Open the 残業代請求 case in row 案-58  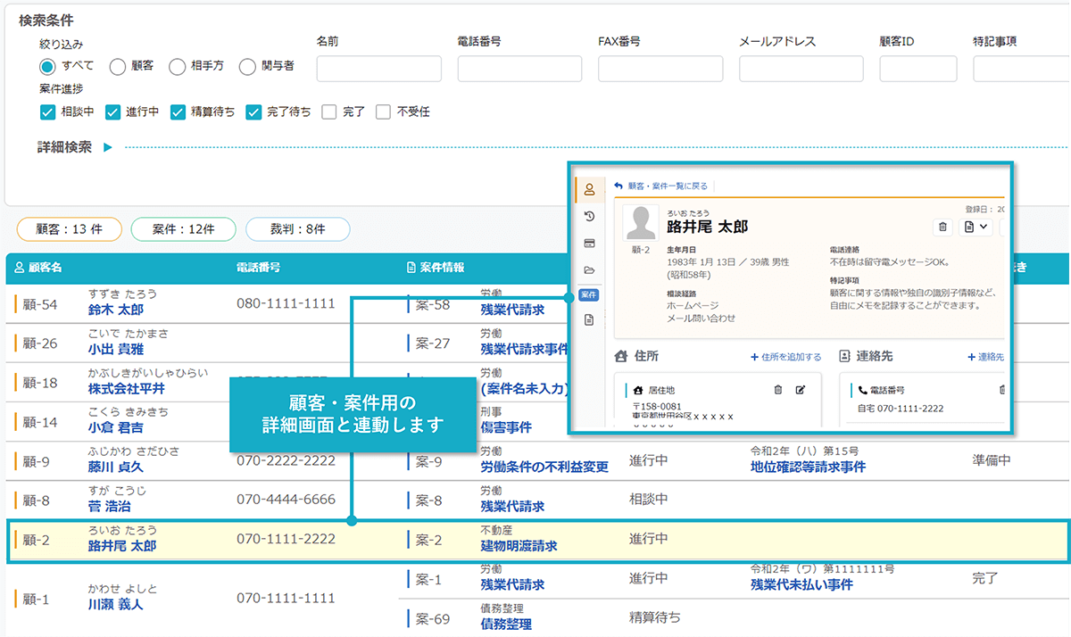click(512, 310)
